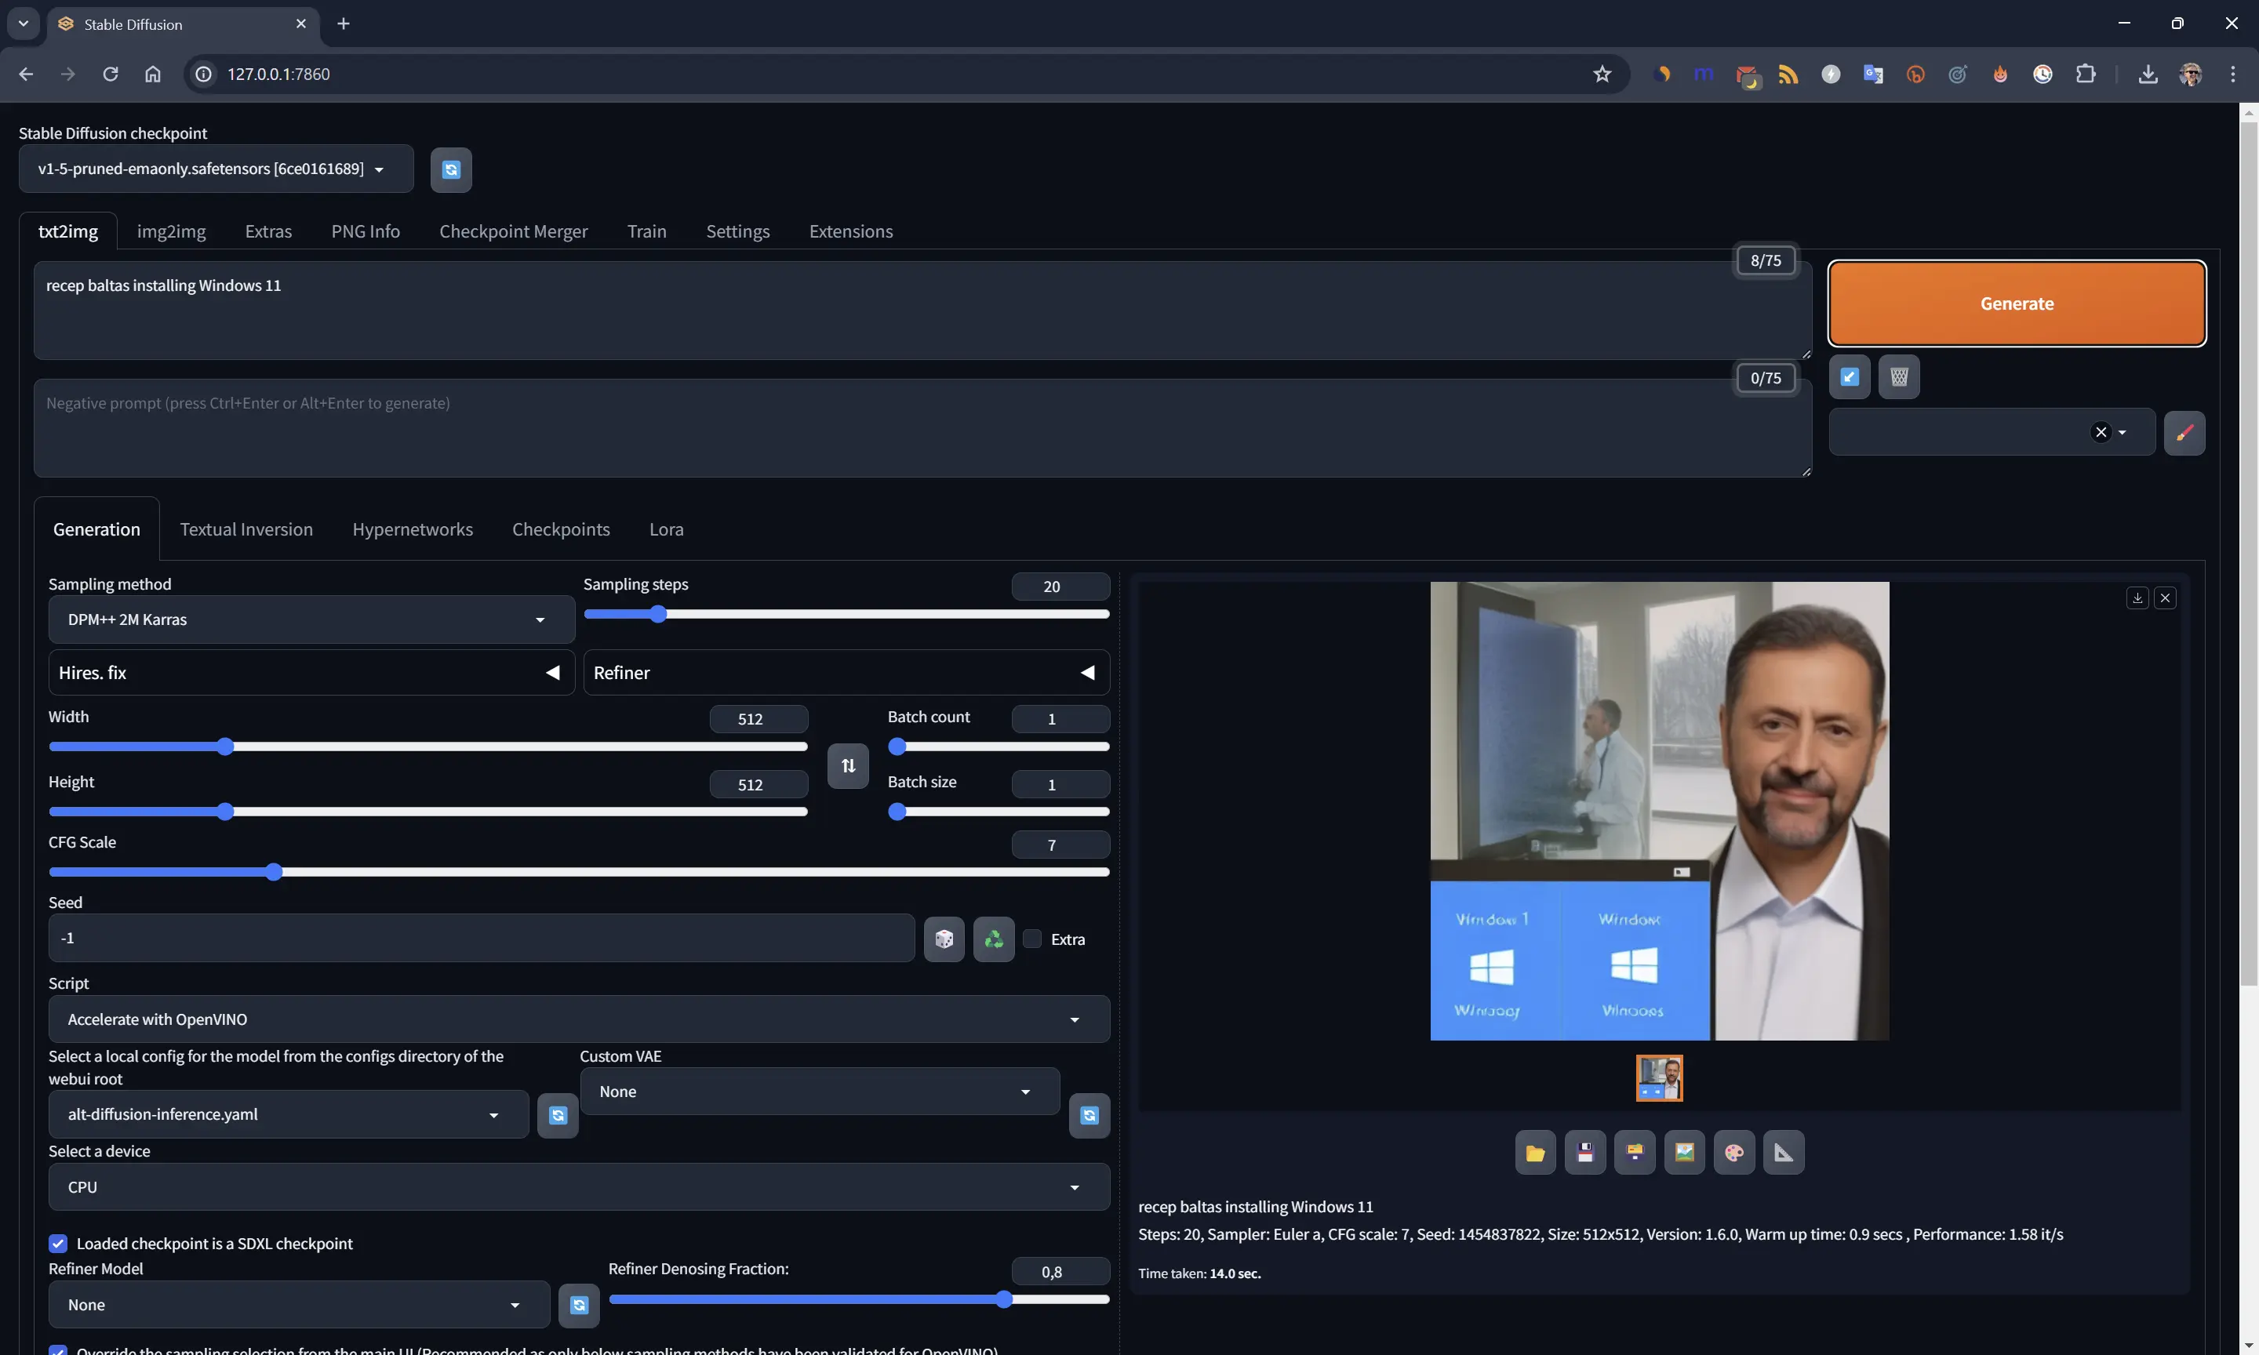Click the Refiner Denoising Fraction slider handle
The width and height of the screenshot is (2259, 1355).
[1003, 1300]
